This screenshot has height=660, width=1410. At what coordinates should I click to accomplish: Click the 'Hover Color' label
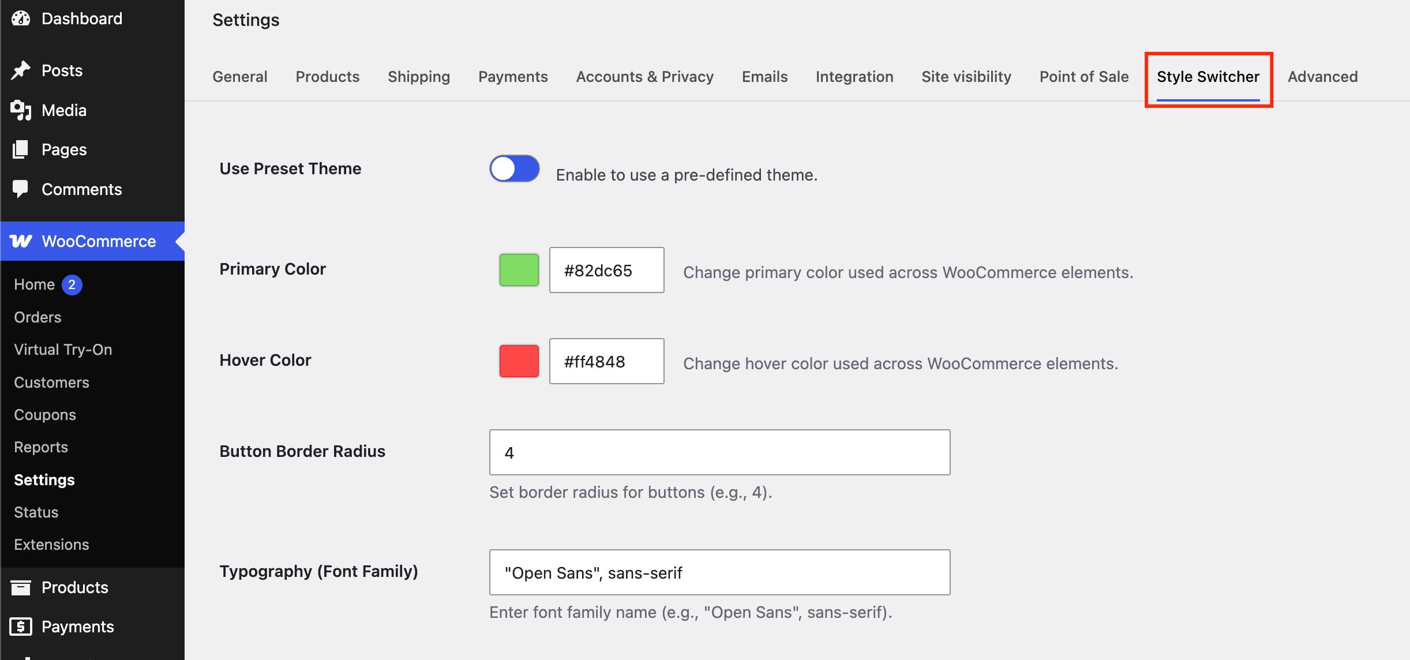[265, 360]
